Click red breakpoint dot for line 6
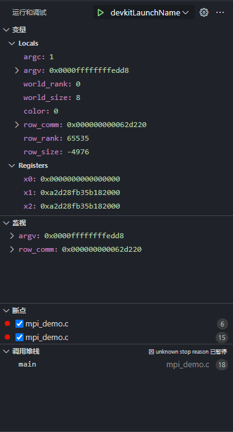The image size is (233, 432). point(7,323)
